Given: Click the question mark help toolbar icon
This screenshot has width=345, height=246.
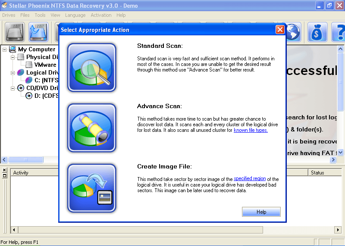Looking at the screenshot, I should coord(339,32).
